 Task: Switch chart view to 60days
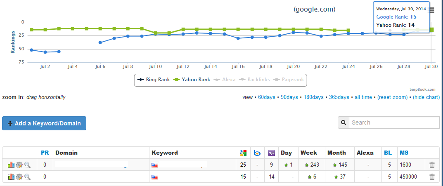pos(267,97)
